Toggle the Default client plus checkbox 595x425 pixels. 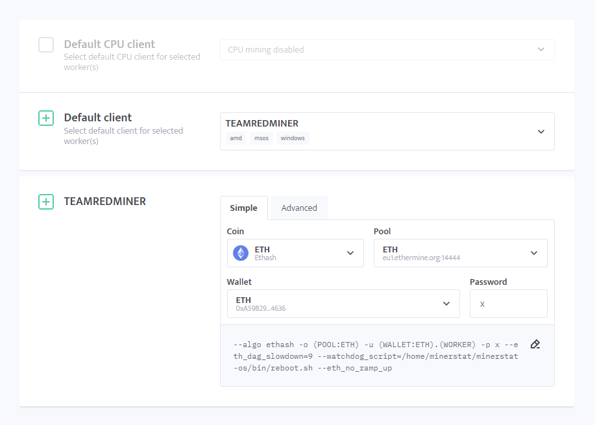coord(46,118)
